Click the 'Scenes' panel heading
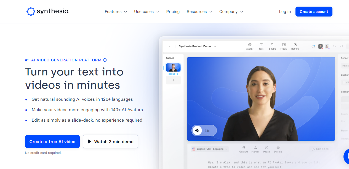 [170, 58]
